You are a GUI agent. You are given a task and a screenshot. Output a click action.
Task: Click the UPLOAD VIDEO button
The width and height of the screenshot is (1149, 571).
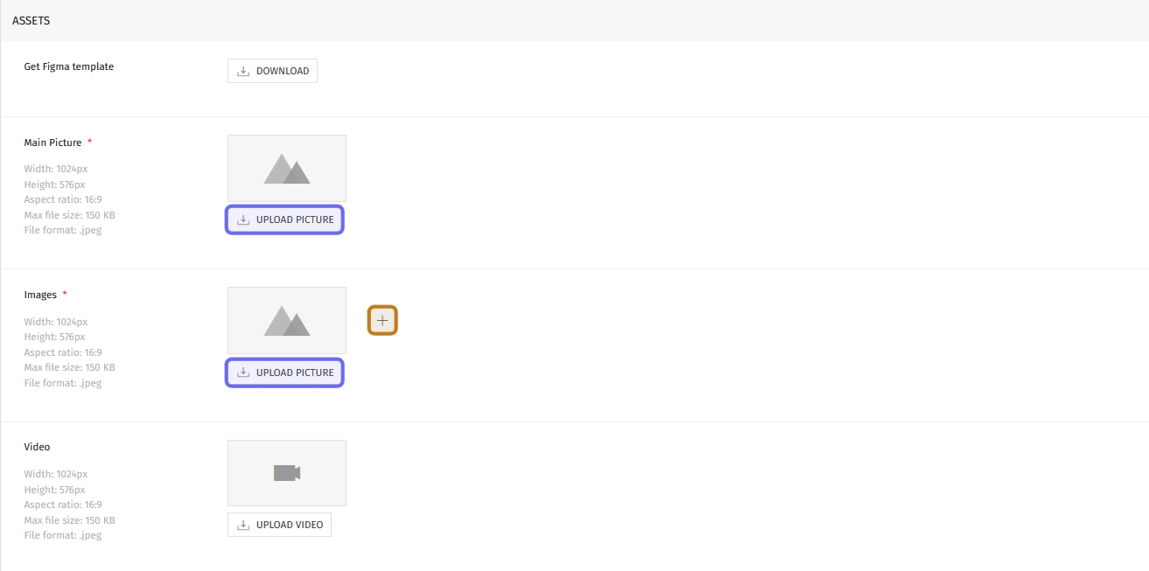[x=279, y=525]
